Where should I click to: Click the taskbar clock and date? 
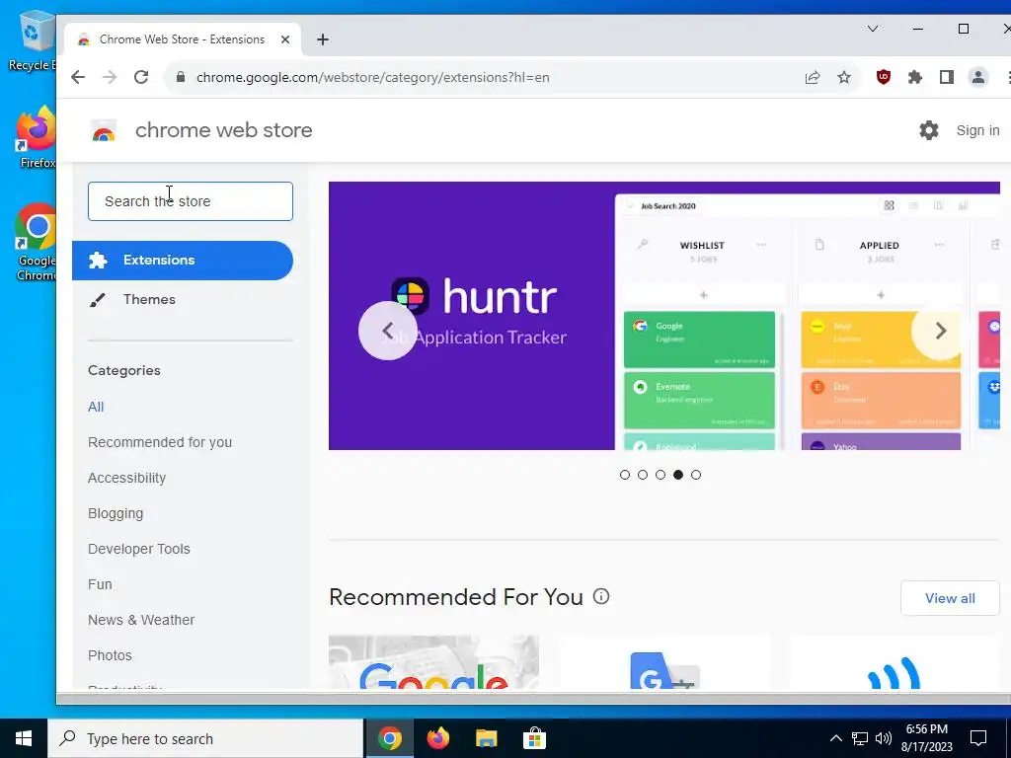coord(926,738)
